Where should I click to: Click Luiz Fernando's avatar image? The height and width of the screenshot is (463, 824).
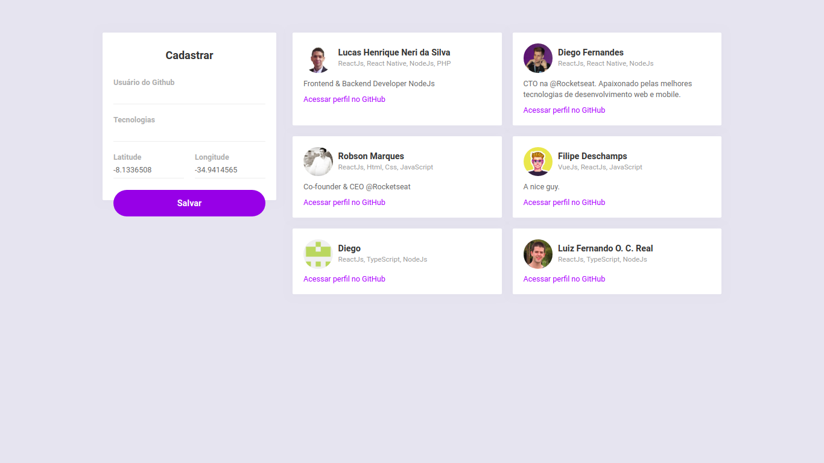coord(538,254)
